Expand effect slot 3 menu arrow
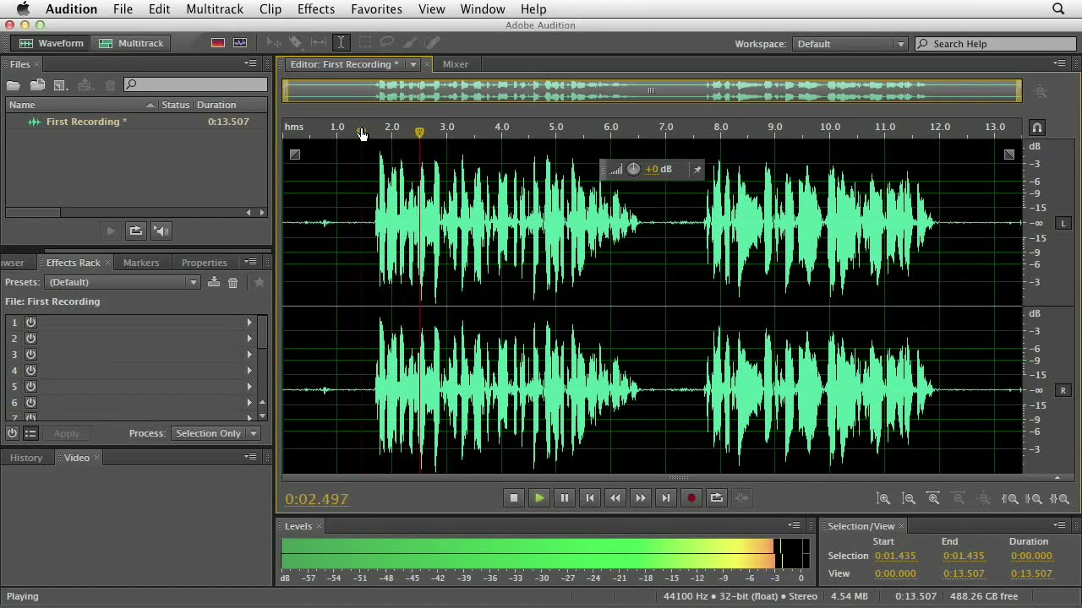The width and height of the screenshot is (1082, 608). pos(249,354)
